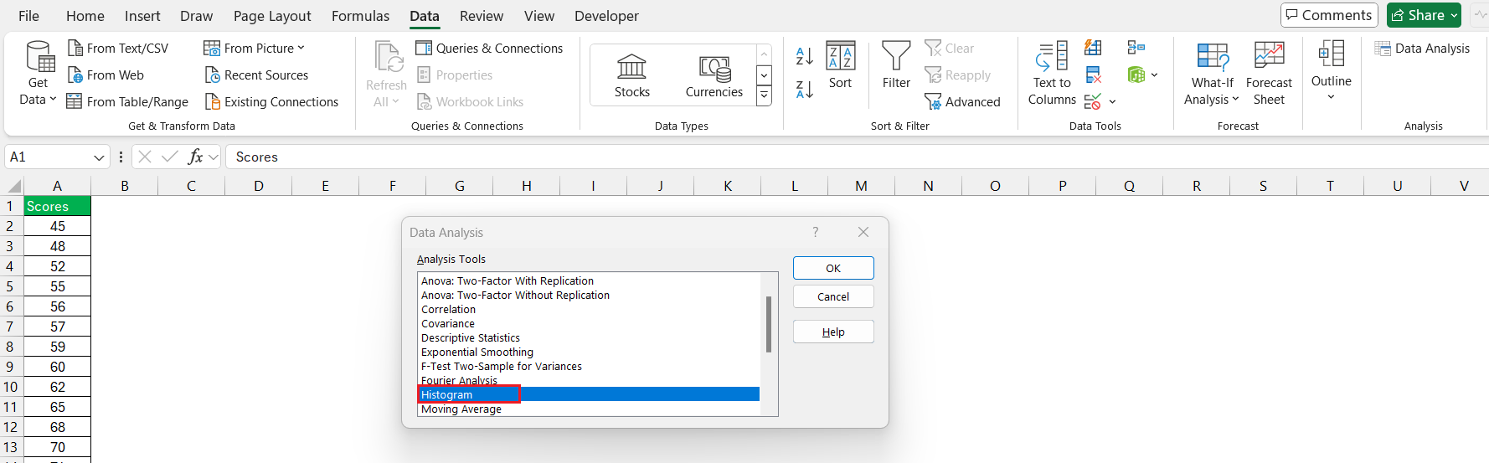The width and height of the screenshot is (1489, 463).
Task: Select Histogram in Analysis Tools list
Action: click(x=589, y=394)
